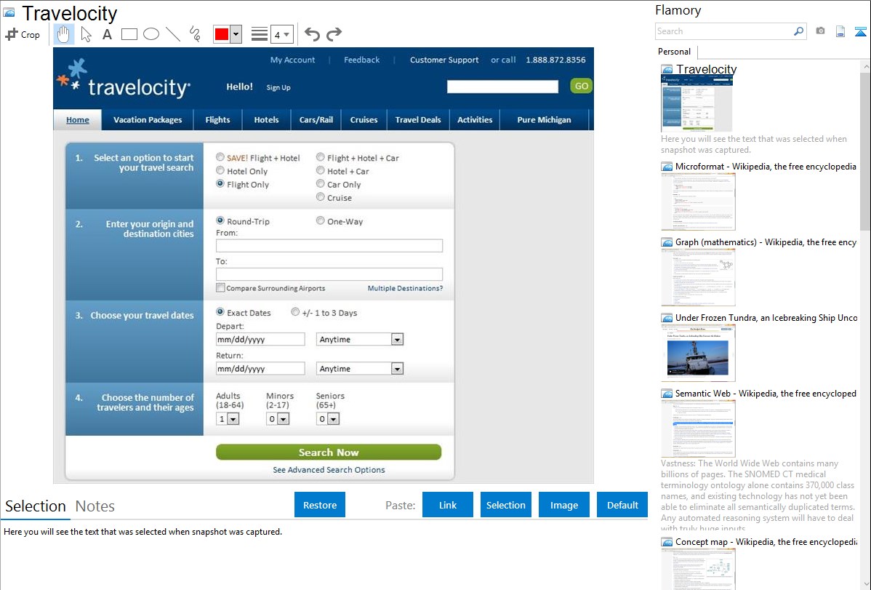Click the Concept map snapshot icon
Viewport: 871px width, 590px height.
[667, 541]
